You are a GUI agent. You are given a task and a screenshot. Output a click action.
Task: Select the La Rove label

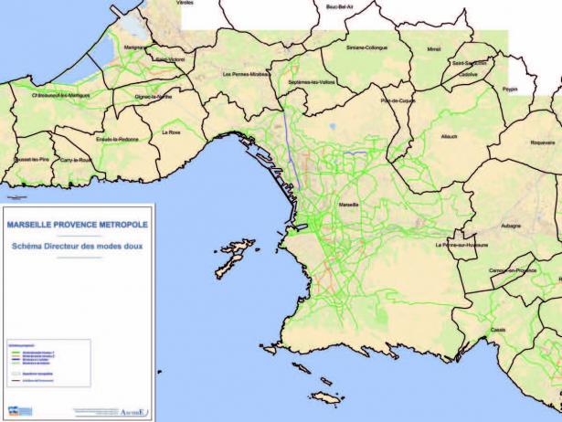click(x=171, y=132)
